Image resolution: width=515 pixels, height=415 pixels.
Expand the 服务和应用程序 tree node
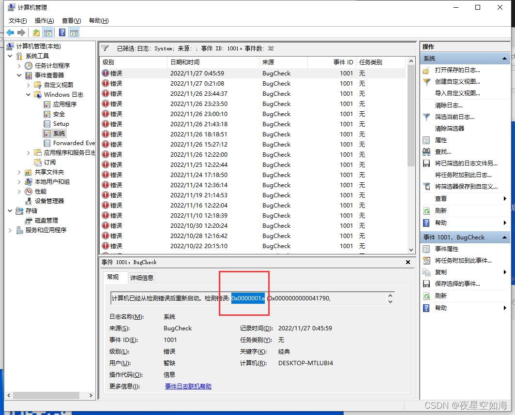(x=10, y=230)
